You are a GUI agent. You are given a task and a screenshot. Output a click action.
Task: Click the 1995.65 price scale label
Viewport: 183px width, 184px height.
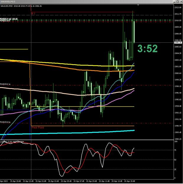click(178, 100)
